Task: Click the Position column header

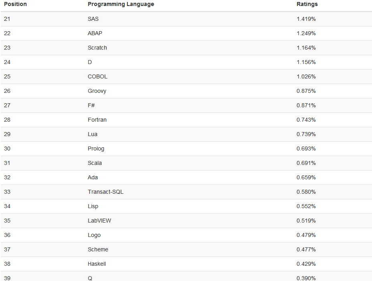Action: pyautogui.click(x=15, y=4)
